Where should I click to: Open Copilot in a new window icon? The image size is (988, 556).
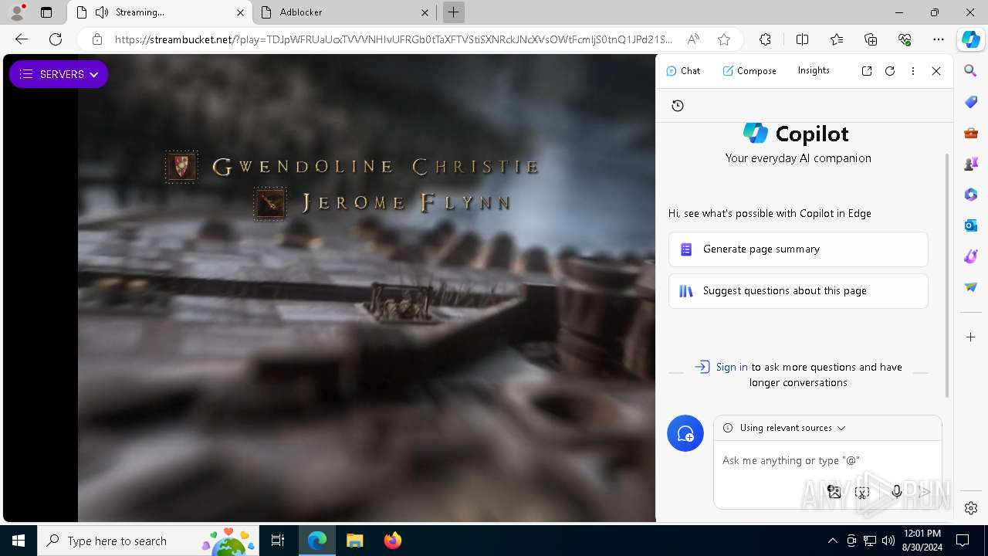(867, 70)
